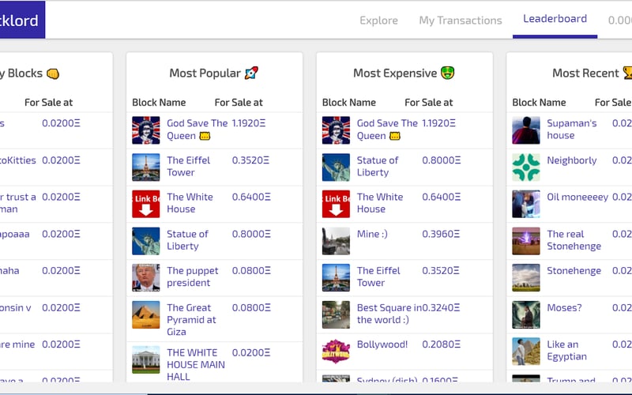Open My Transactions tab
632x395 pixels.
(x=461, y=21)
